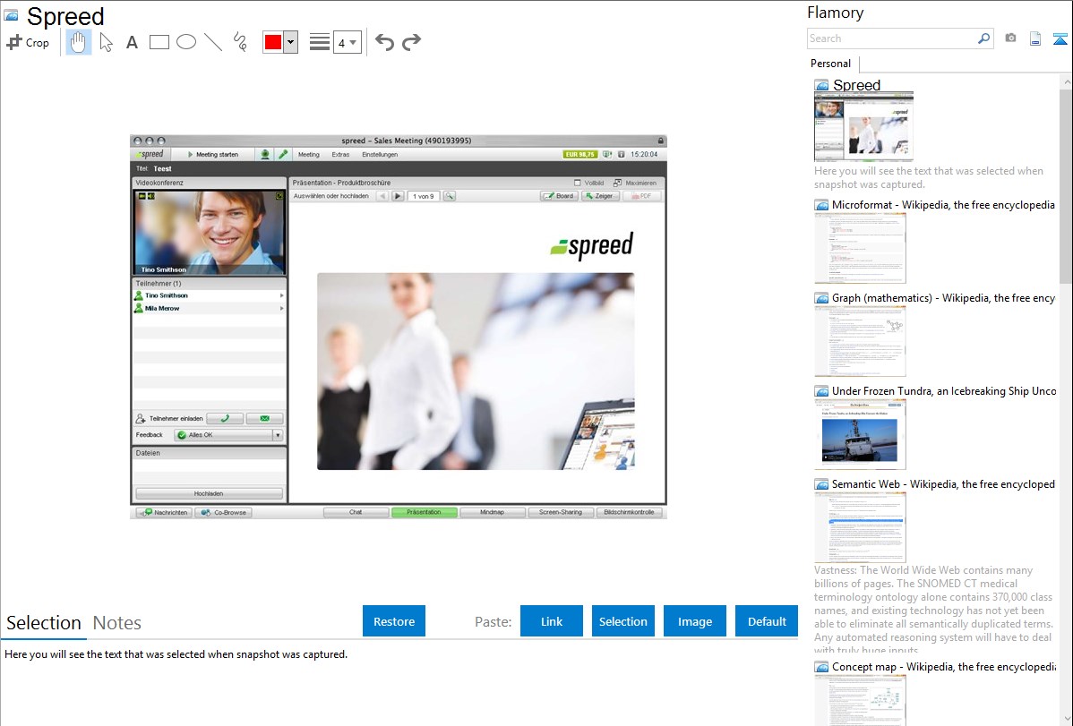Image resolution: width=1073 pixels, height=726 pixels.
Task: Click the Nachrichten button
Action: click(164, 513)
